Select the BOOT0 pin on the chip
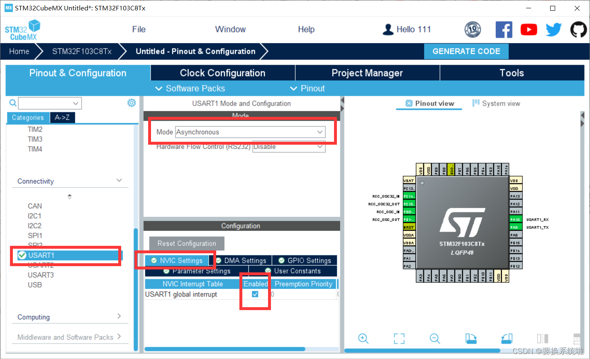Viewport: 590px width, 359px height. 452,169
